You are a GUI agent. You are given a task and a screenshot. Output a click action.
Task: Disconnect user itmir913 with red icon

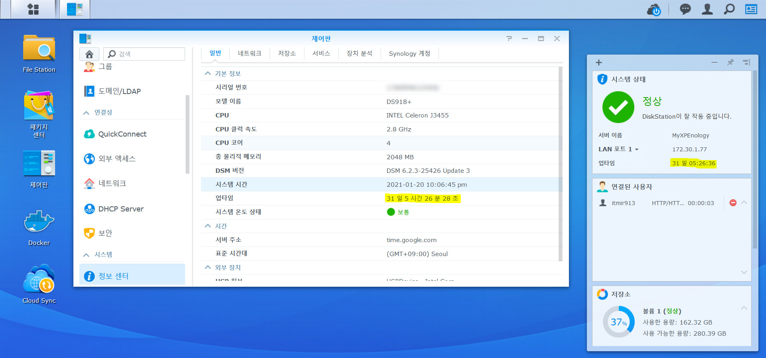click(733, 203)
